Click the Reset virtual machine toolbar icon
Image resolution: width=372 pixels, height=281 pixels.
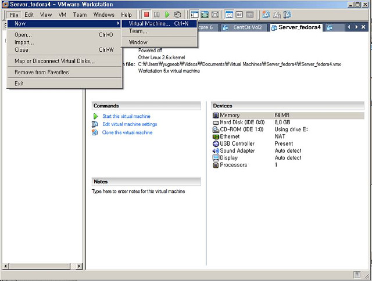tap(177, 15)
